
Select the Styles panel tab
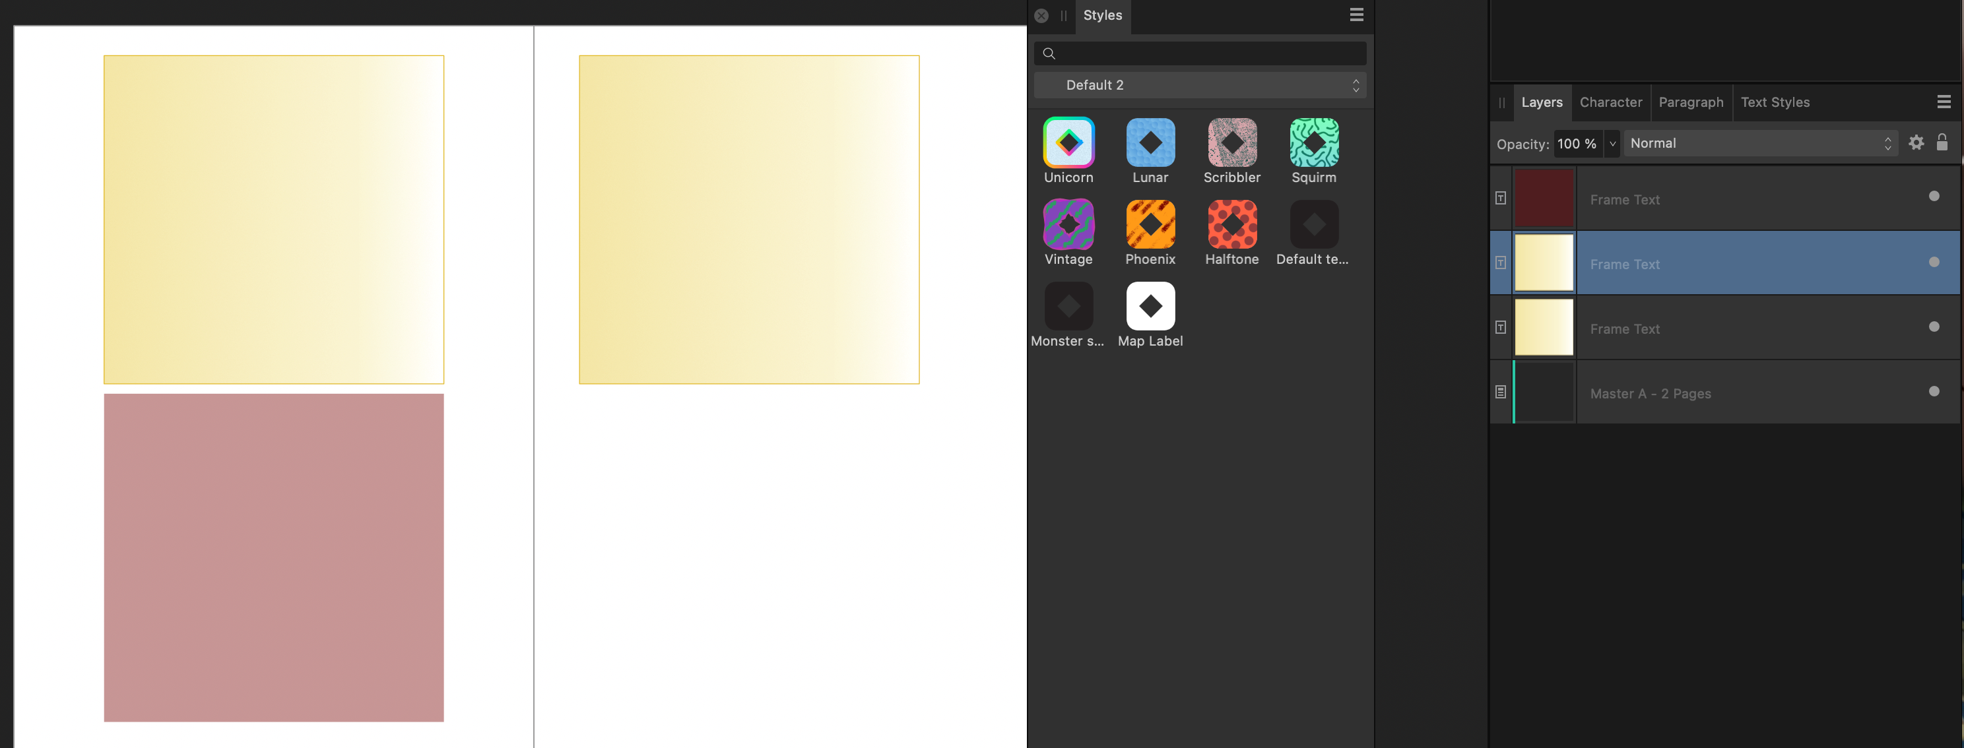pyautogui.click(x=1103, y=15)
